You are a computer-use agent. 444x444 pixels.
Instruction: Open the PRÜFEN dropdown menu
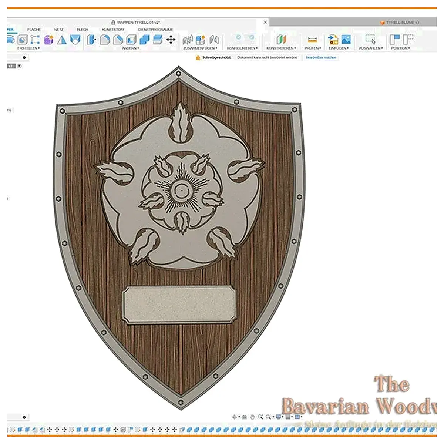[313, 48]
